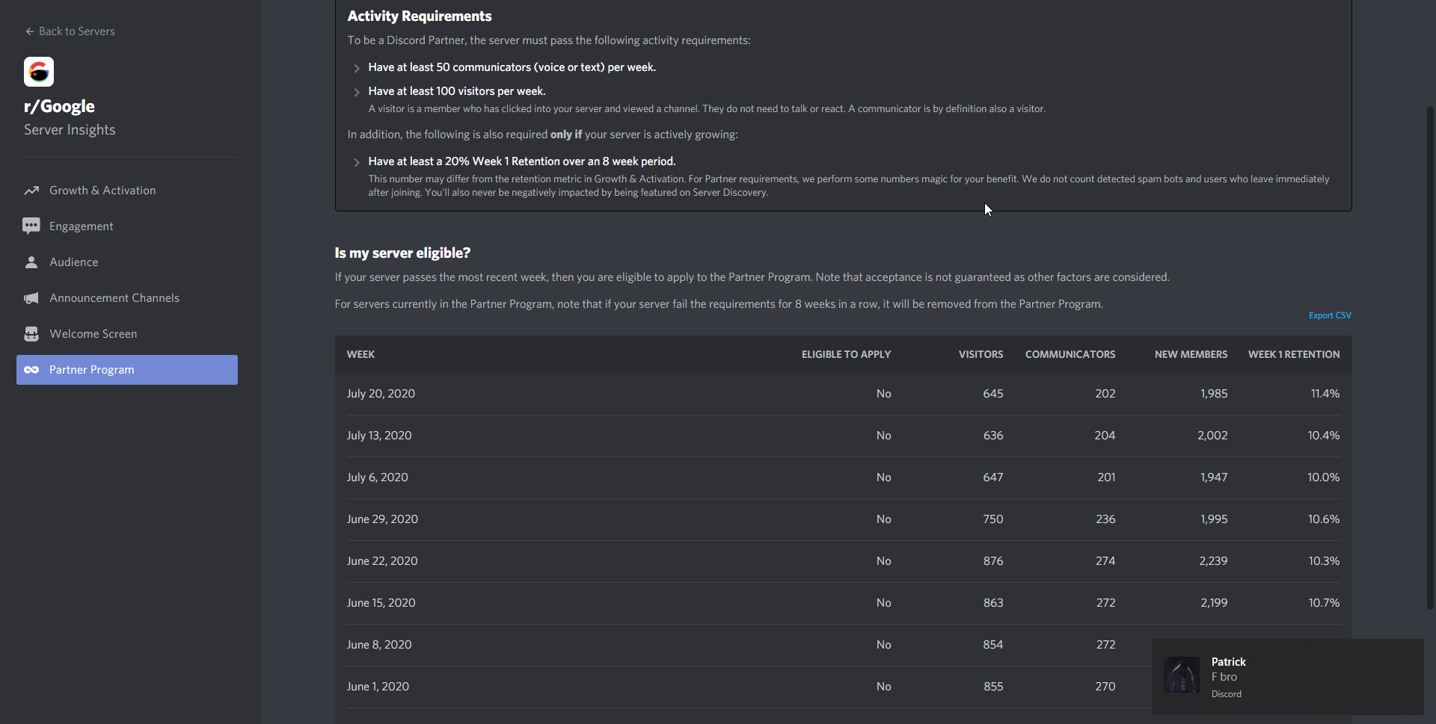Click the Week 1 Retention column header

pos(1293,354)
